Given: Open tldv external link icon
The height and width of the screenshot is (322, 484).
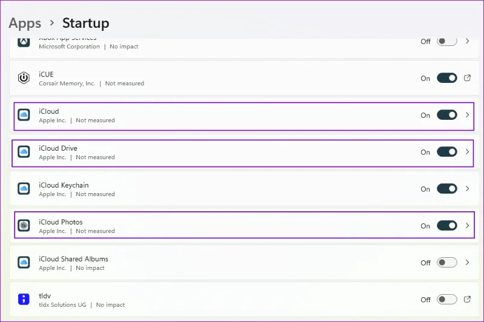Looking at the screenshot, I should [x=467, y=299].
